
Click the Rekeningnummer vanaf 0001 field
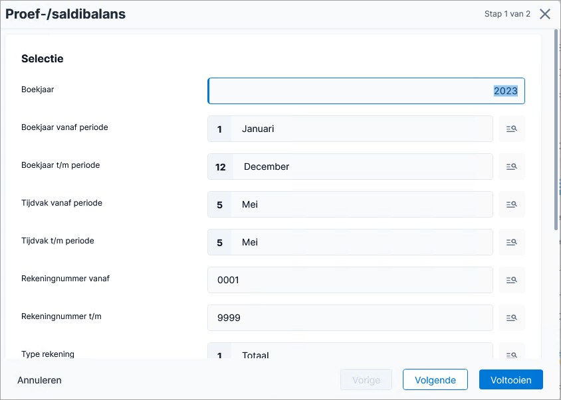[x=350, y=280]
